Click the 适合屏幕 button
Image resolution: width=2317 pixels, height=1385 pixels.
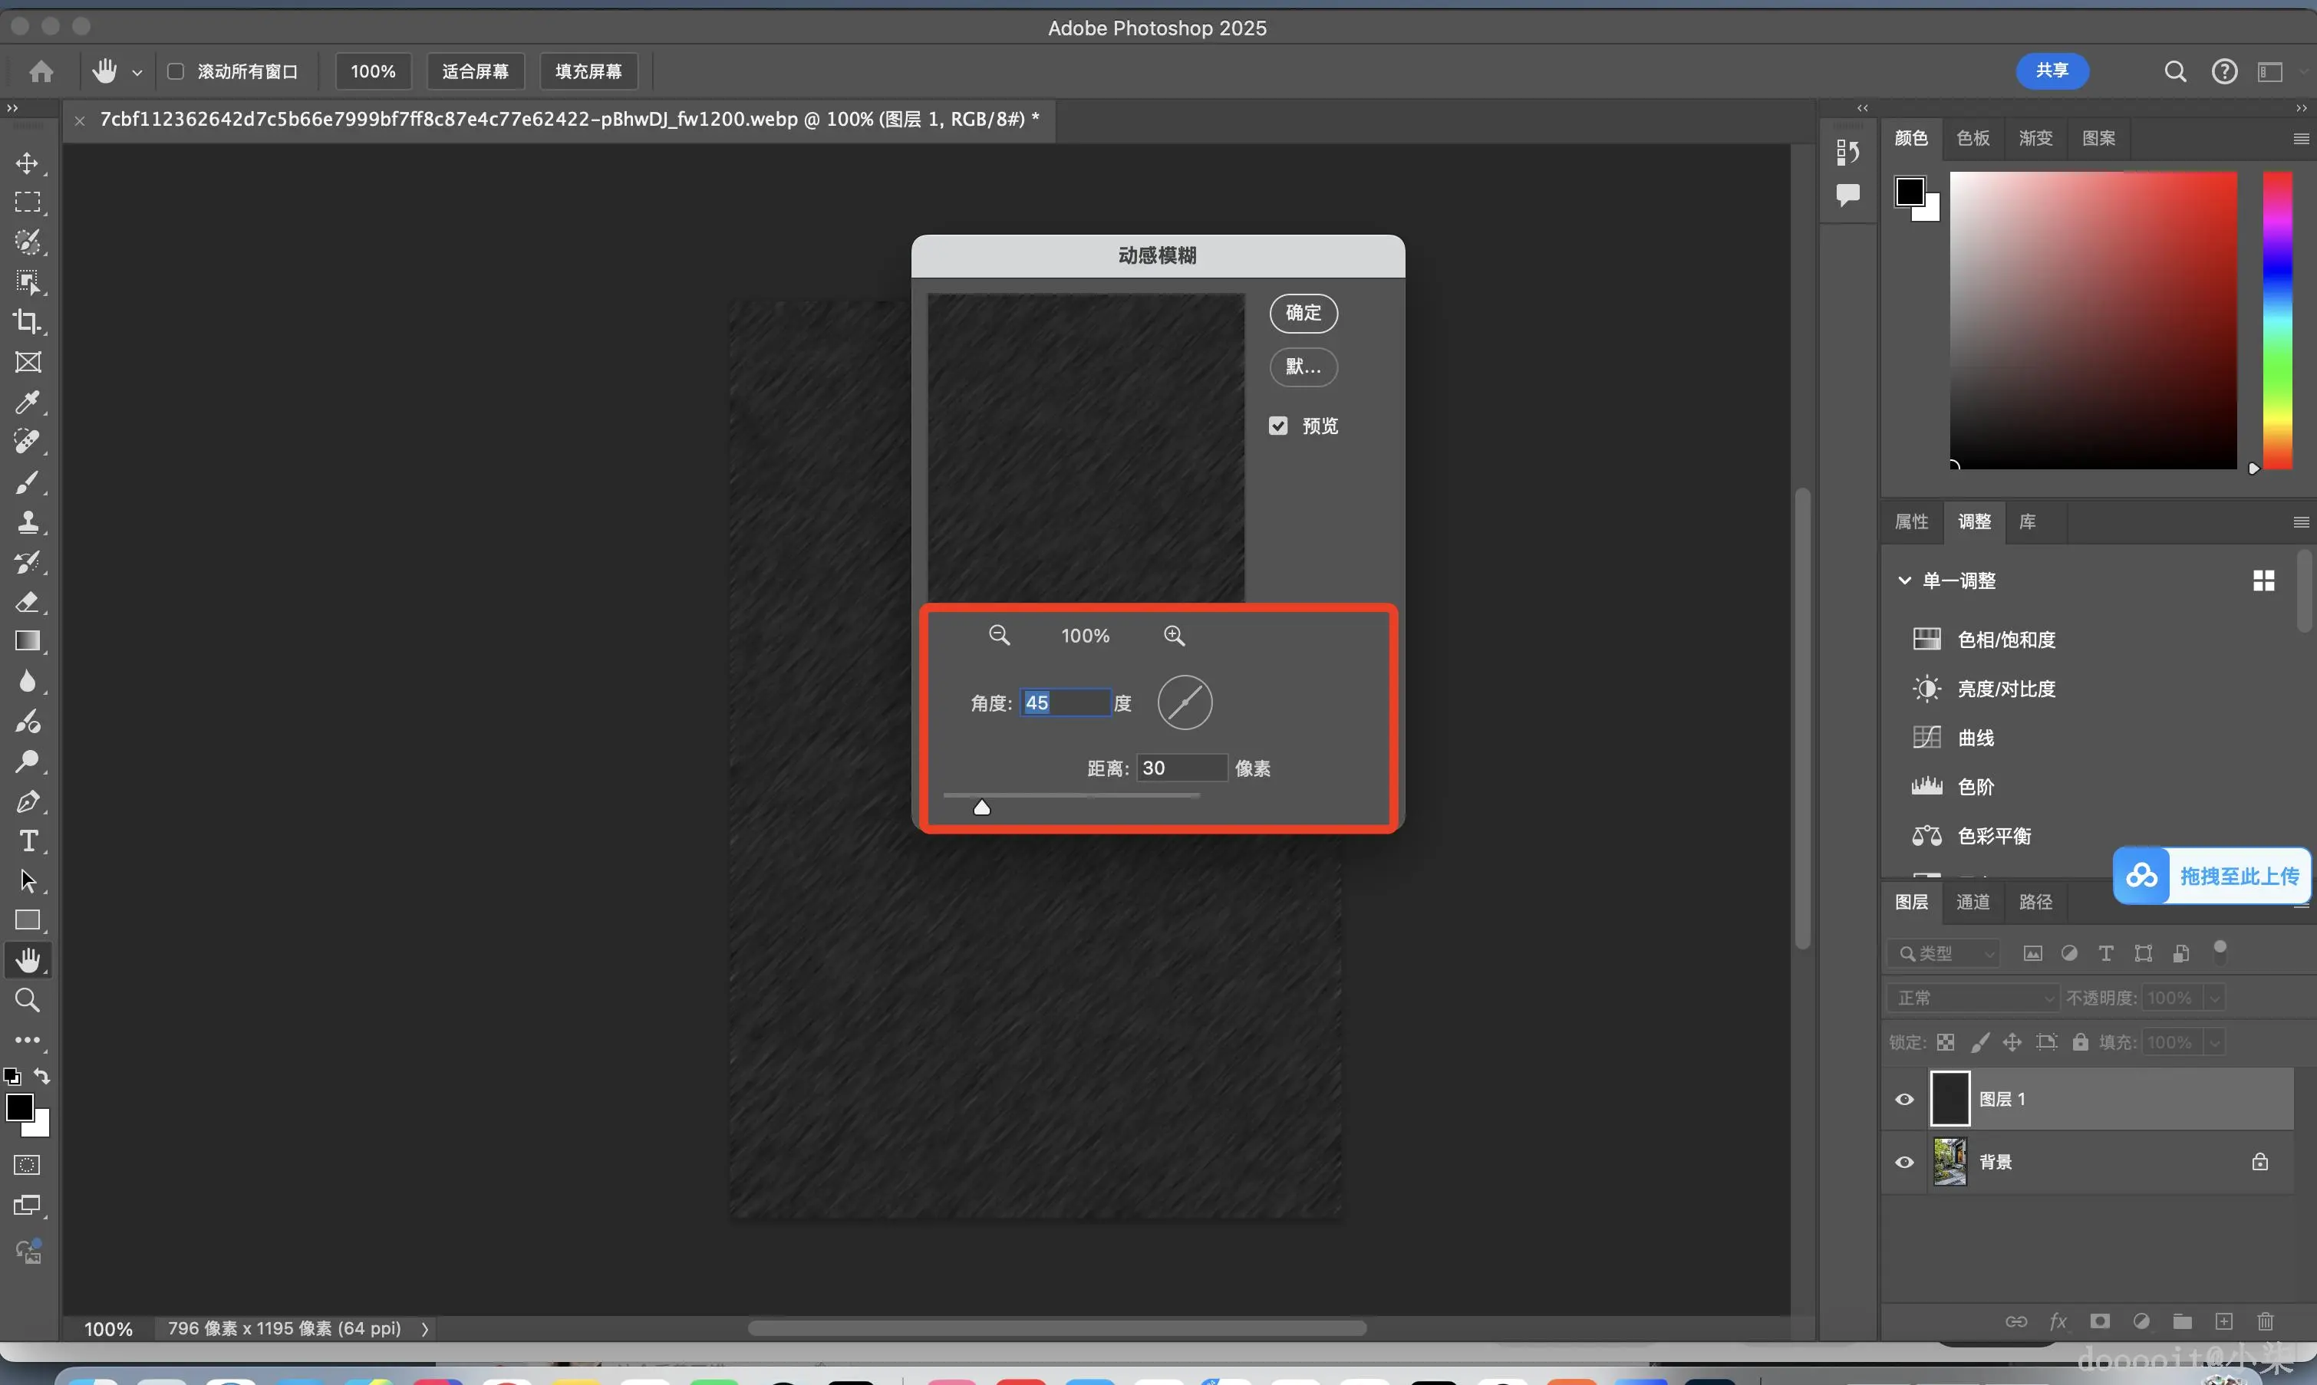click(475, 72)
